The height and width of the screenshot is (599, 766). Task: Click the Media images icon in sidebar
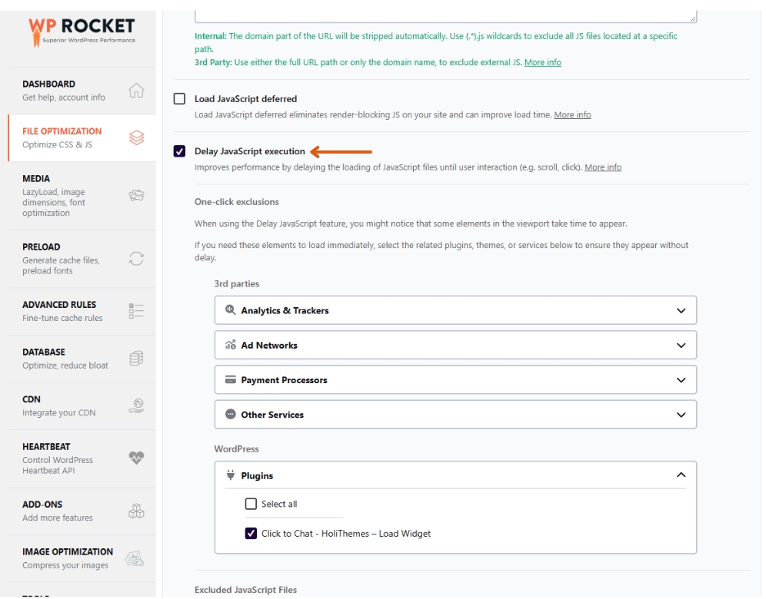point(136,196)
